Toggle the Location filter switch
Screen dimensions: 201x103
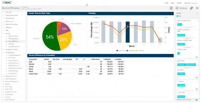pos(197,89)
